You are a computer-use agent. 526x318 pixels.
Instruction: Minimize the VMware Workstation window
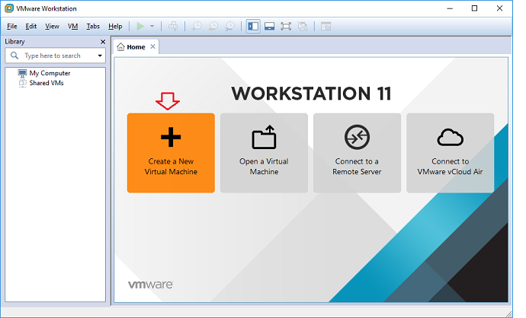pyautogui.click(x=450, y=8)
